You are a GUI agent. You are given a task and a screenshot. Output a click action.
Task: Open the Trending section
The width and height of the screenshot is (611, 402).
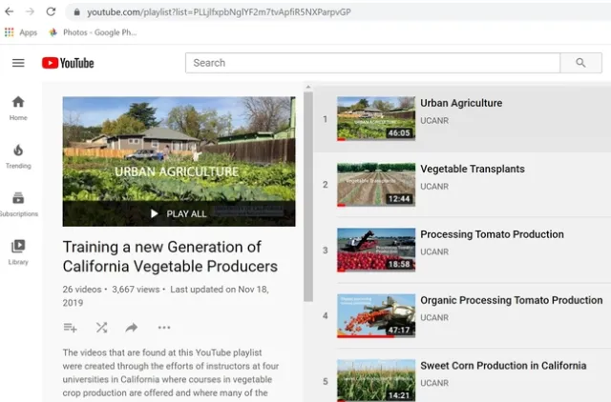pyautogui.click(x=18, y=156)
